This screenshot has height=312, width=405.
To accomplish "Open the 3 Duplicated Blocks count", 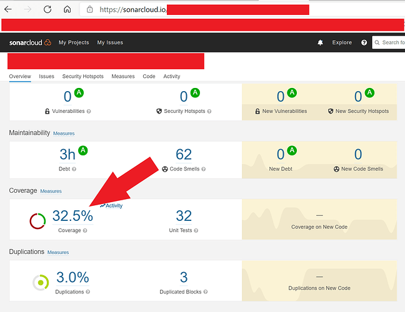I will click(x=184, y=278).
